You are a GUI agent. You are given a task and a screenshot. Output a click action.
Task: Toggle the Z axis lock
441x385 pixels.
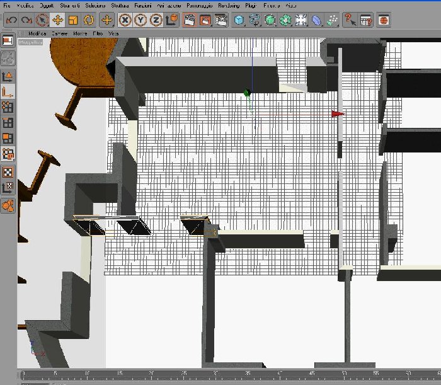point(156,20)
